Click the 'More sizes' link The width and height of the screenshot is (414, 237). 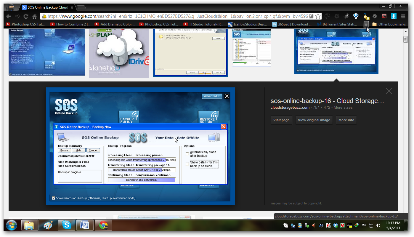pyautogui.click(x=343, y=108)
